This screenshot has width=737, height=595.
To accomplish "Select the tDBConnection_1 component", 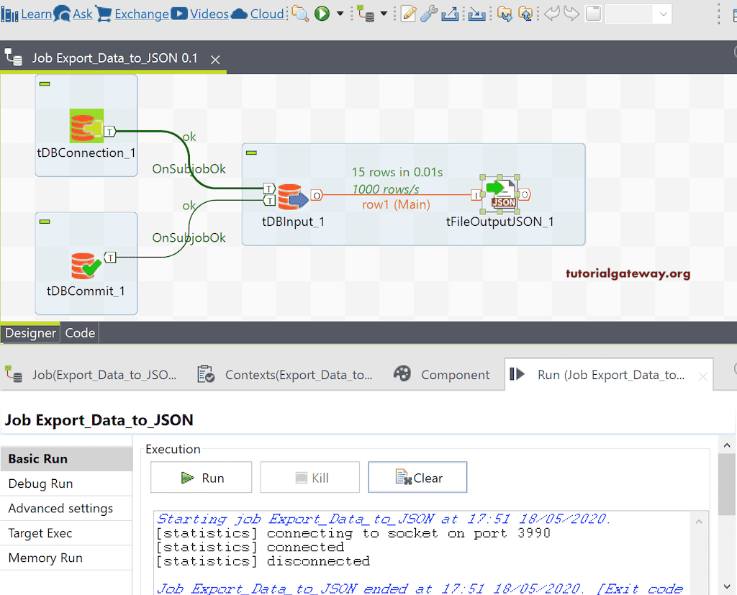I will coord(86,126).
